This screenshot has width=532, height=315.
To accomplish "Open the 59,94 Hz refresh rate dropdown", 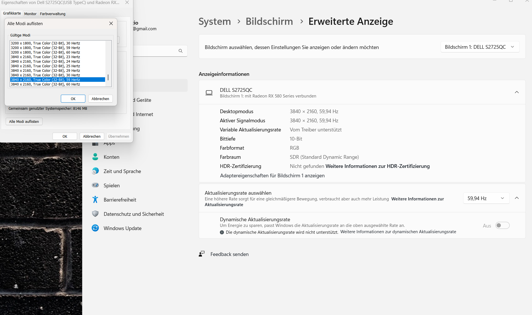I will (486, 198).
